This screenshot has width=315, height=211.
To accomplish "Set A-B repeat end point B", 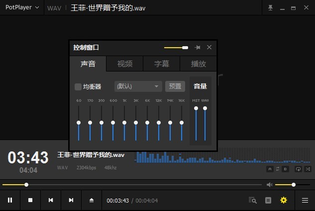I will coord(285,169).
